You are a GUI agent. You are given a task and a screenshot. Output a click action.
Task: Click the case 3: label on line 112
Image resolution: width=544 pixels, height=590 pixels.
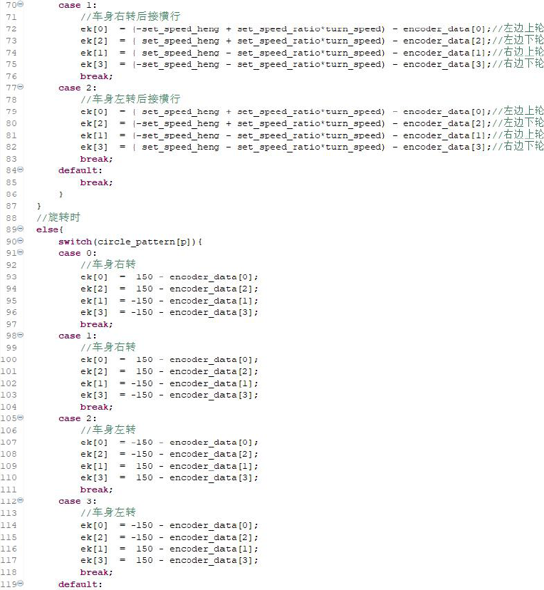(78, 502)
